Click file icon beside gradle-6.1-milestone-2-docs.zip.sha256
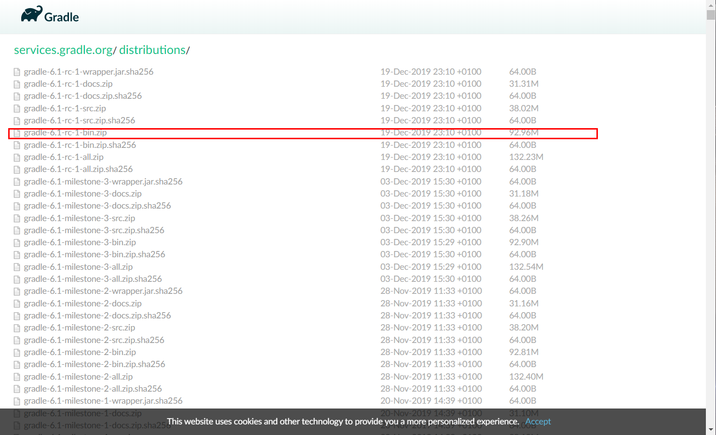Image resolution: width=716 pixels, height=435 pixels. coord(17,316)
